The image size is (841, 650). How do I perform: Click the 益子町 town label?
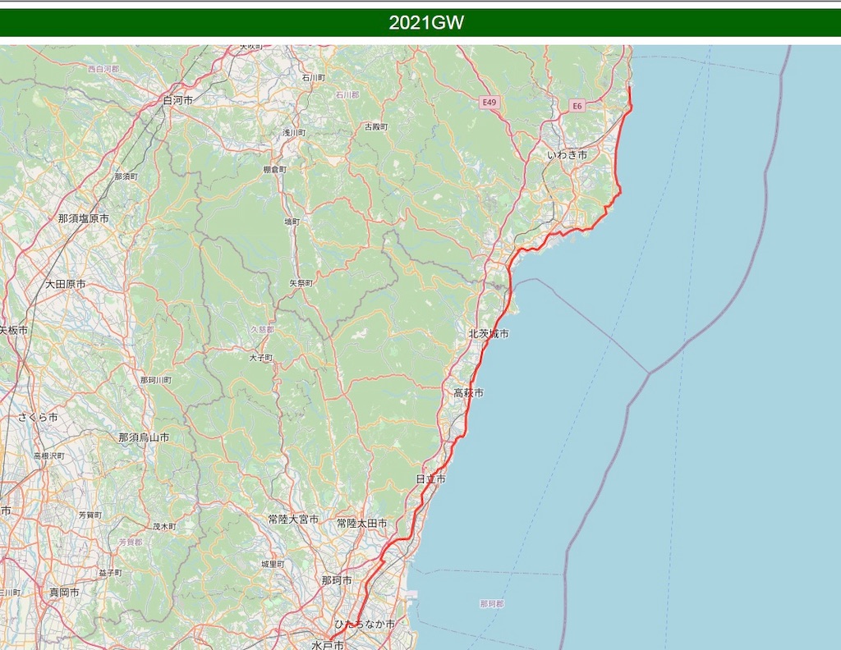pyautogui.click(x=111, y=573)
